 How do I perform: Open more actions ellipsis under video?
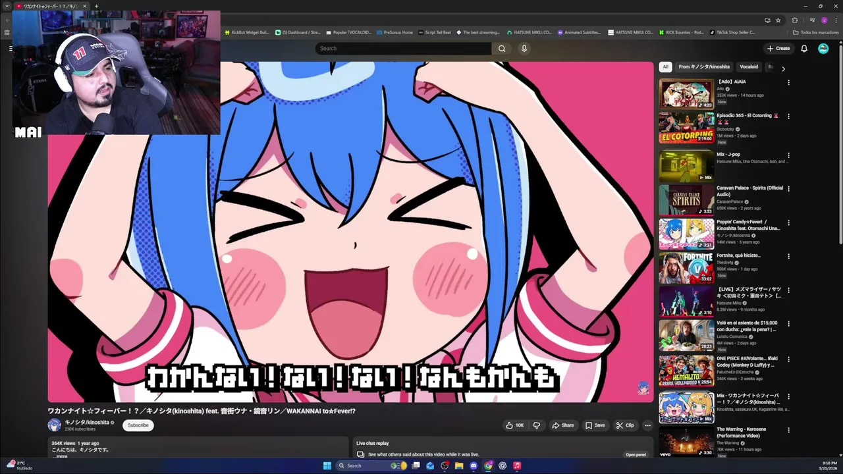pyautogui.click(x=647, y=425)
